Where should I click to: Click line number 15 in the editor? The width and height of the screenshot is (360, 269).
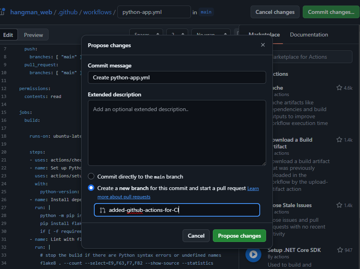point(4,112)
